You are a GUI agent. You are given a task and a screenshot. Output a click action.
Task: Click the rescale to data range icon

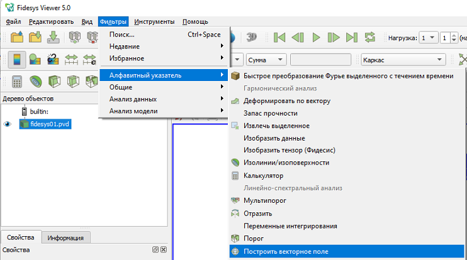(x=71, y=60)
